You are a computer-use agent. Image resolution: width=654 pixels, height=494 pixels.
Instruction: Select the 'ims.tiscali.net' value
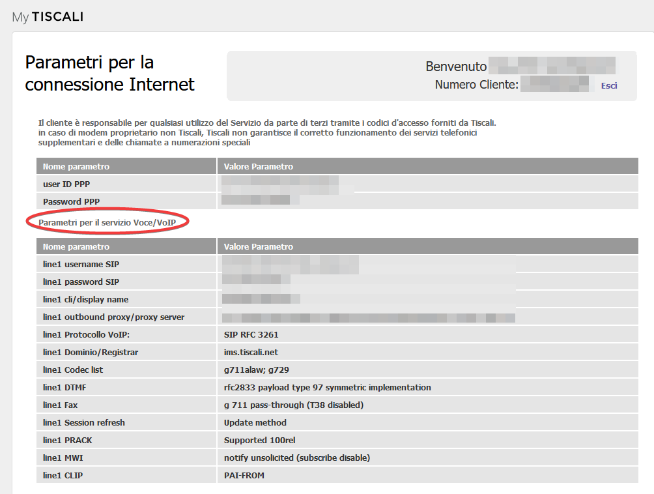pyautogui.click(x=251, y=352)
